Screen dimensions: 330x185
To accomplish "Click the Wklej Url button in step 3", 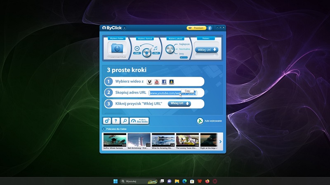I will tap(179, 103).
